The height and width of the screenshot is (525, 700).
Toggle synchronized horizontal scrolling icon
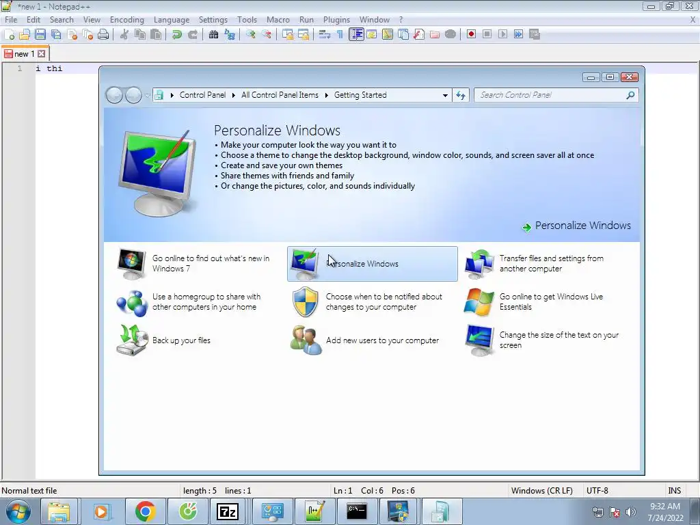pos(304,34)
